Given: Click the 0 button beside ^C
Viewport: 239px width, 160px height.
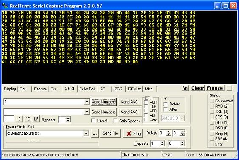Looking at the screenshot, I should (20, 119).
